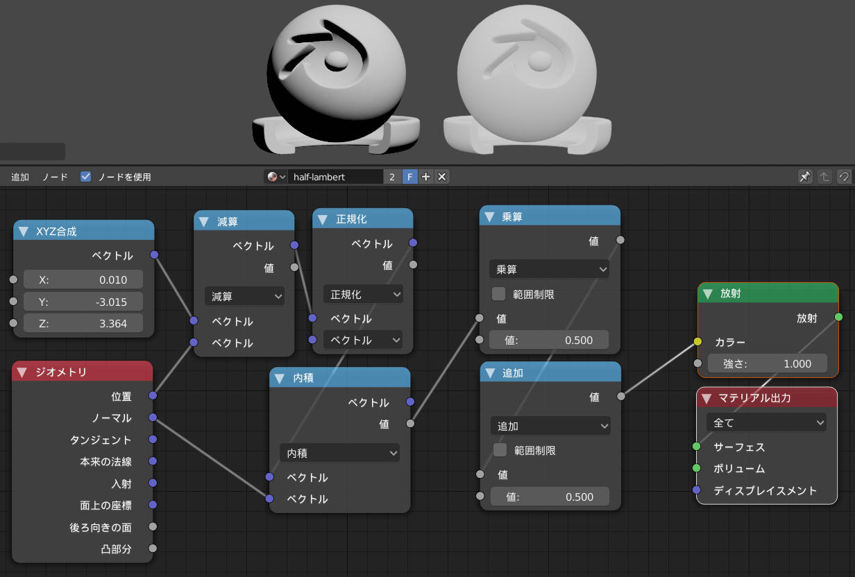Image resolution: width=855 pixels, height=577 pixels.
Task: Open the ノード menu in the header
Action: pos(55,177)
